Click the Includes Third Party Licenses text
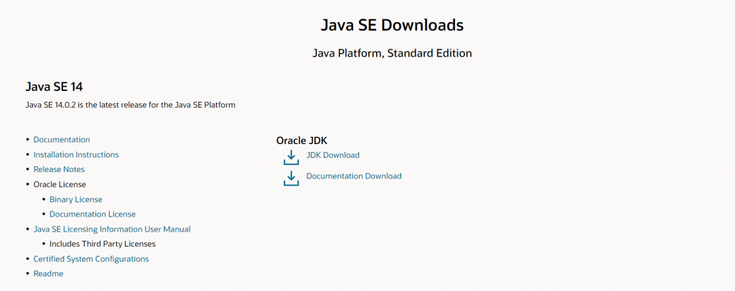This screenshot has width=735, height=291. point(103,244)
